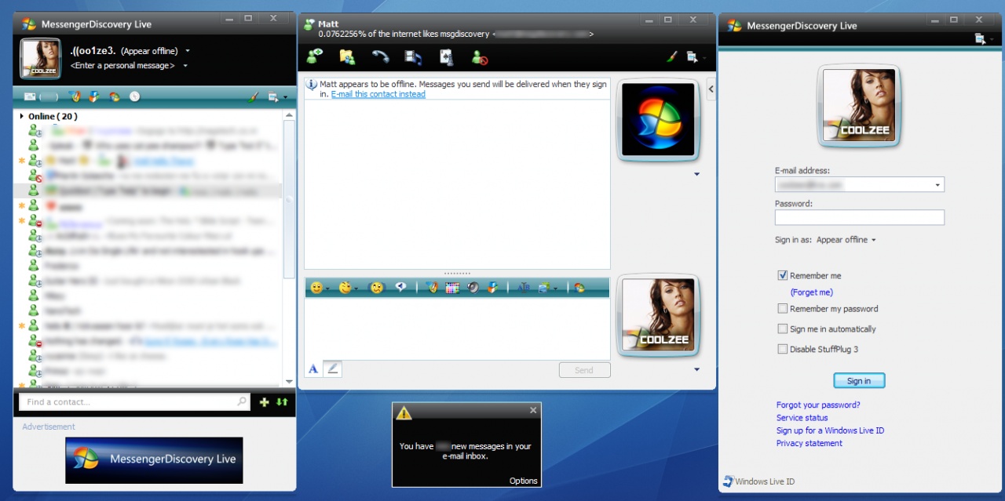Open Forgot your password? link
Screen dimensions: 1005x501
click(x=818, y=405)
